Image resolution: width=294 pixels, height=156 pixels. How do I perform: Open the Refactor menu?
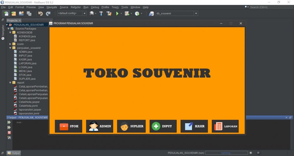[x=76, y=7]
